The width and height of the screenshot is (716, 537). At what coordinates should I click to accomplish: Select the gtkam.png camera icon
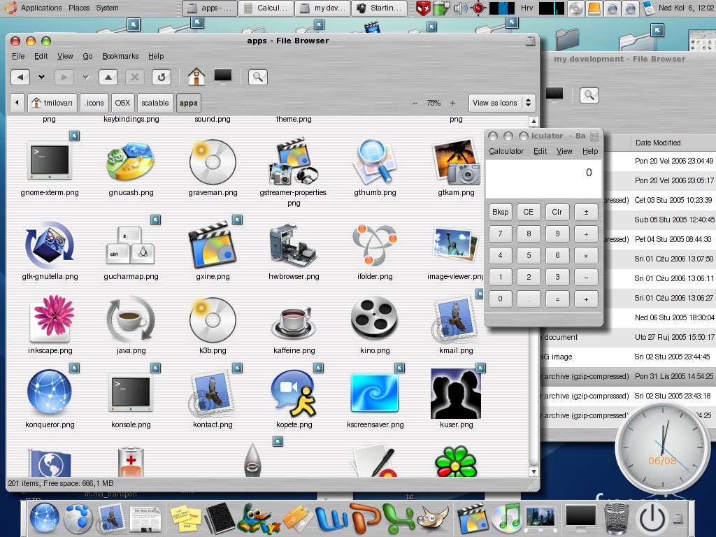pyautogui.click(x=456, y=161)
